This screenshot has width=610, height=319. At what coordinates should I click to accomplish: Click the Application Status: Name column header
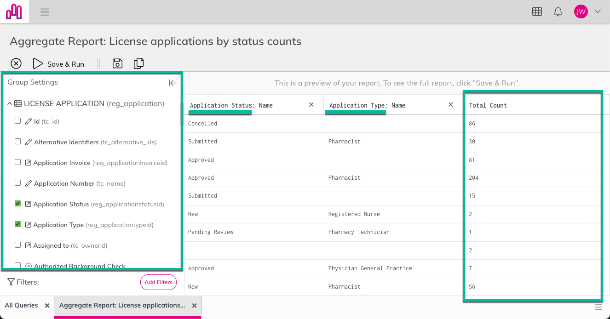(231, 106)
